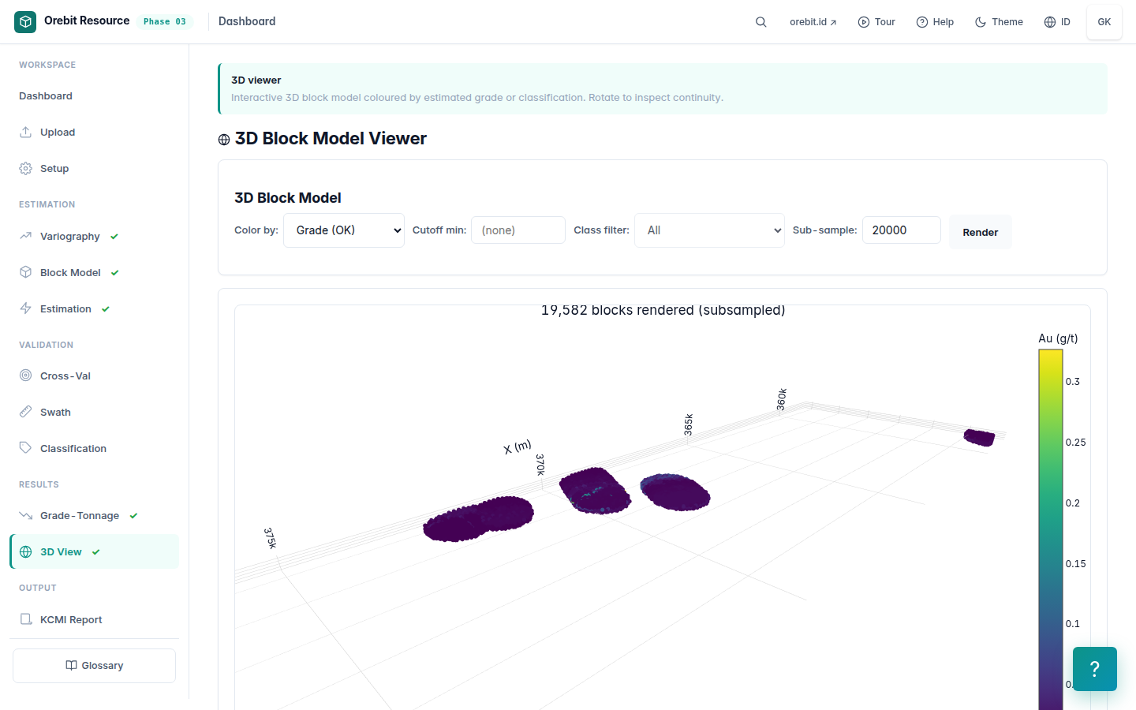Click the Upload arrow icon in sidebar
The image size is (1136, 710).
[26, 132]
